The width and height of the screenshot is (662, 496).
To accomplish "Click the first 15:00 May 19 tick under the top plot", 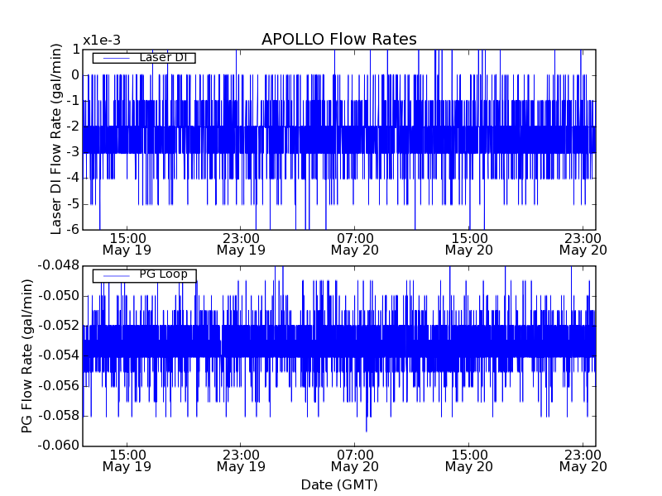I will pos(127,242).
